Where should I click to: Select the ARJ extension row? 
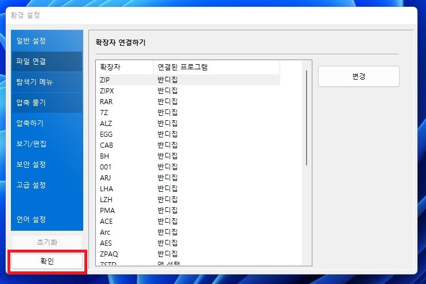[189, 178]
